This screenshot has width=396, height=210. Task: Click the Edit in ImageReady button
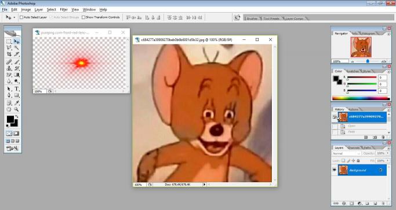point(13,149)
